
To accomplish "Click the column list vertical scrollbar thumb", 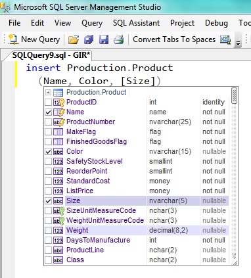I will (234, 95).
